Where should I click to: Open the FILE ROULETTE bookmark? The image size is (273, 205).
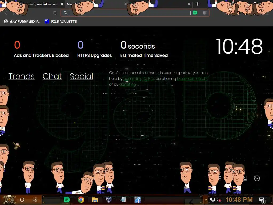(61, 21)
